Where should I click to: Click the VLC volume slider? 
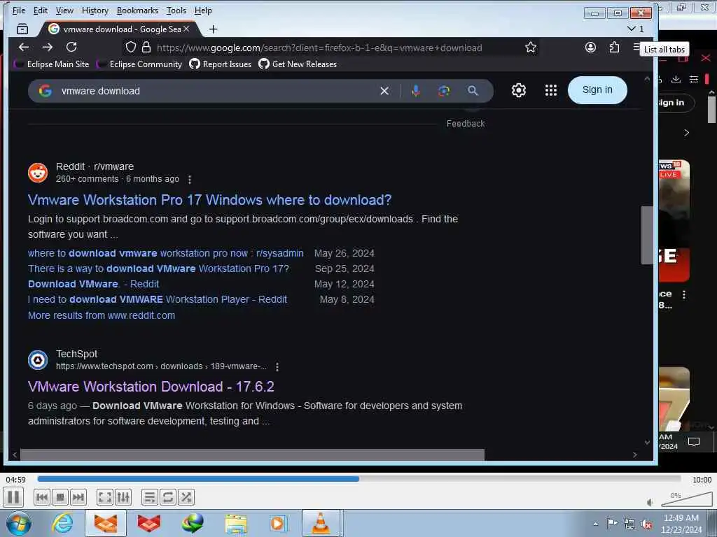pos(686,499)
